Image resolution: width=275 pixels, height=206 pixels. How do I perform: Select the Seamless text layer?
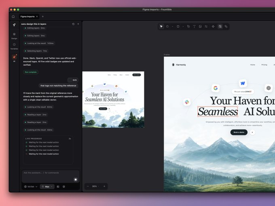(x=218, y=111)
